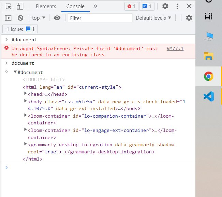Expand the lo-engage-ext-container loom-container node
This screenshot has height=197, width=222.
pyautogui.click(x=25, y=130)
